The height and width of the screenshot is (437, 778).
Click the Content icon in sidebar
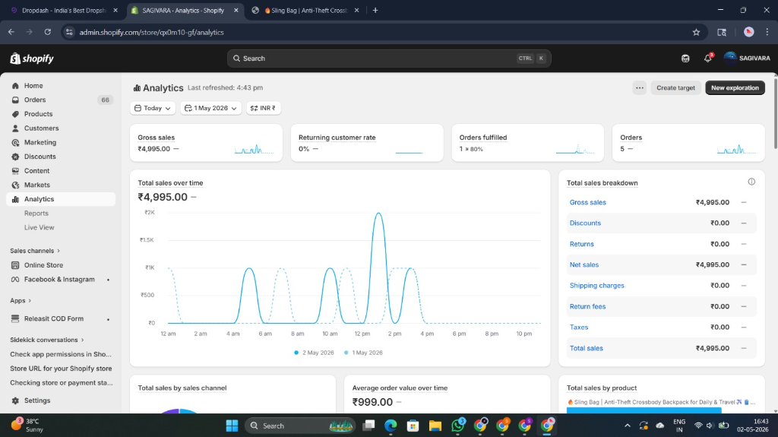coord(15,171)
